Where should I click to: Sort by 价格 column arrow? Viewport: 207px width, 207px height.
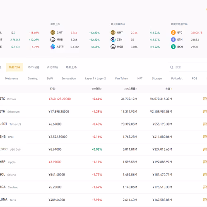click(56, 89)
